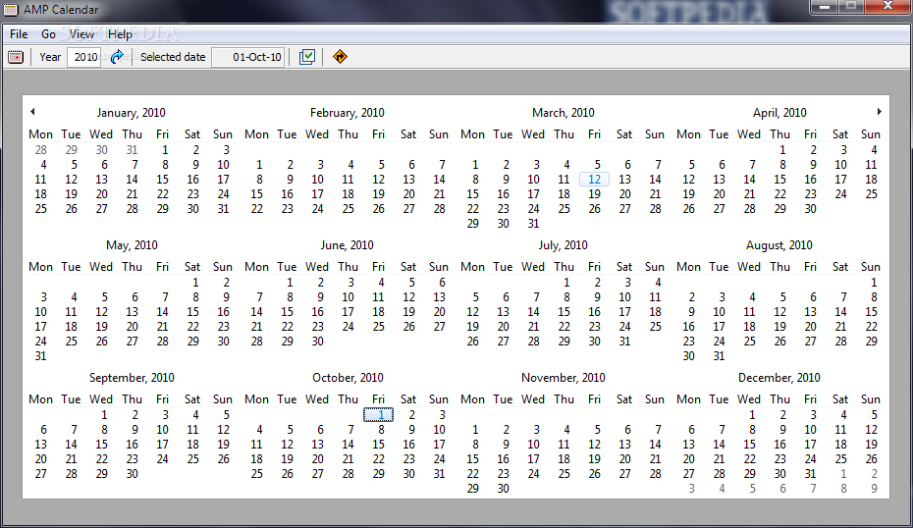Image resolution: width=913 pixels, height=528 pixels.
Task: Select June 21 in June 2010
Action: [257, 327]
